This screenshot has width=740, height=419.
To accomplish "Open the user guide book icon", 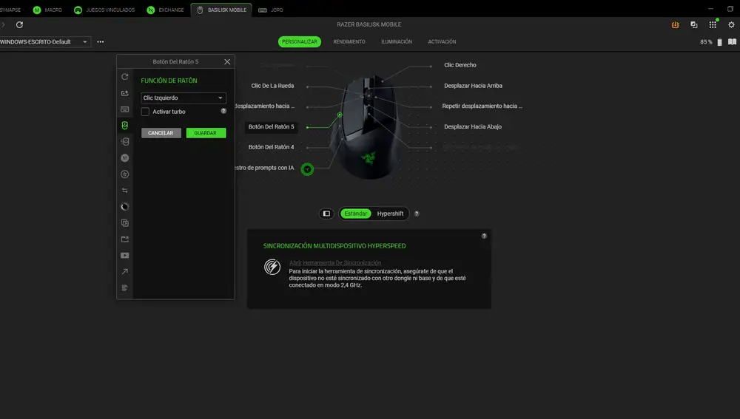I will click(x=732, y=42).
